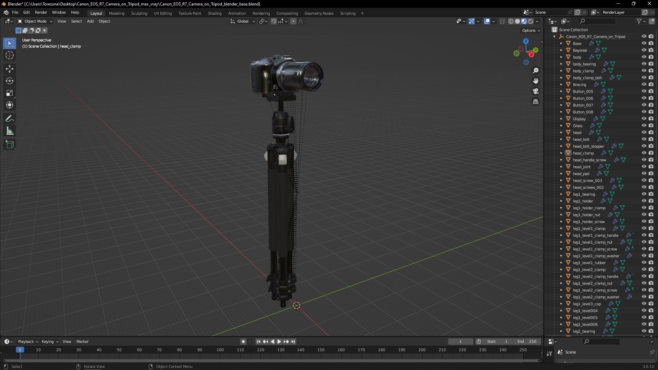Screen dimensions: 658x370
Task: Click the pan view hand icon
Action: click(536, 81)
